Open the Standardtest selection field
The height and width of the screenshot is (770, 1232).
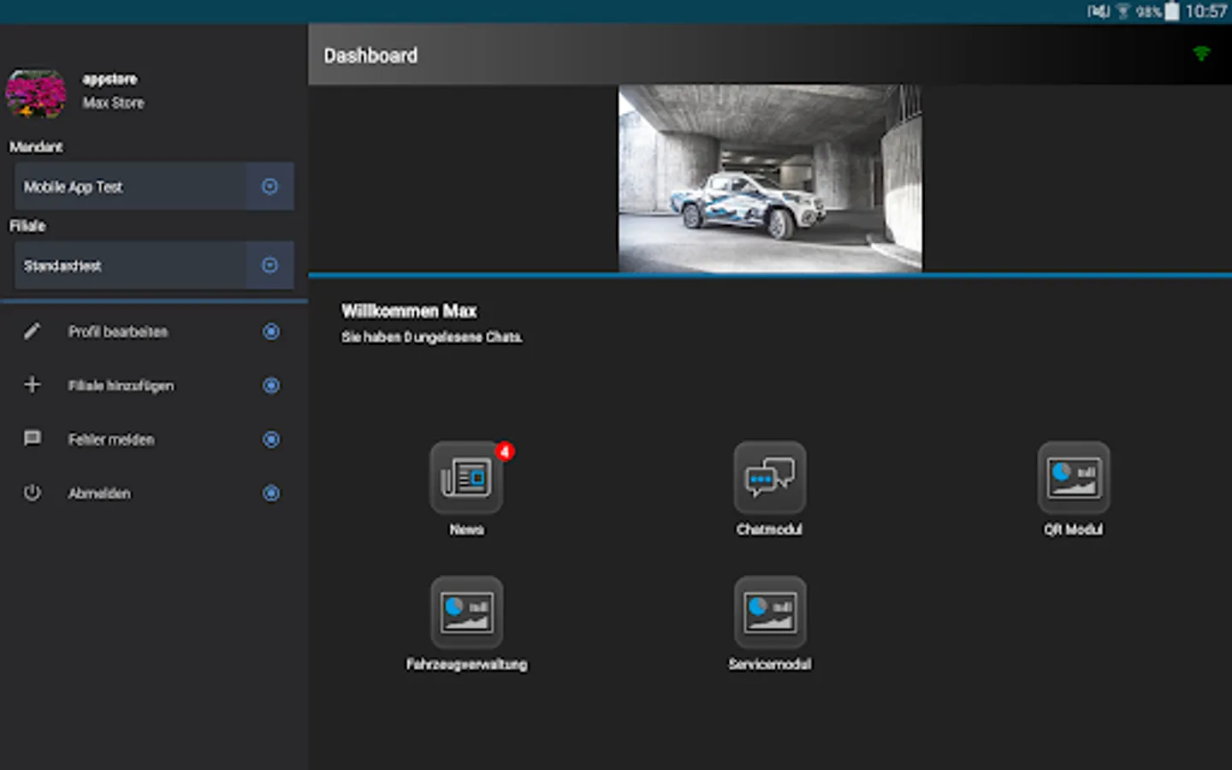pos(154,265)
